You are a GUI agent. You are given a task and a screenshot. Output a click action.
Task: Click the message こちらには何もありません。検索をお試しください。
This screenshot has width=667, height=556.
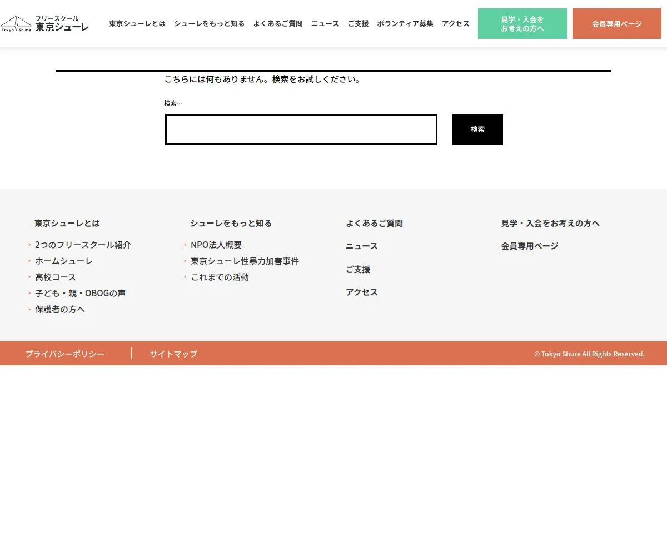(x=262, y=79)
